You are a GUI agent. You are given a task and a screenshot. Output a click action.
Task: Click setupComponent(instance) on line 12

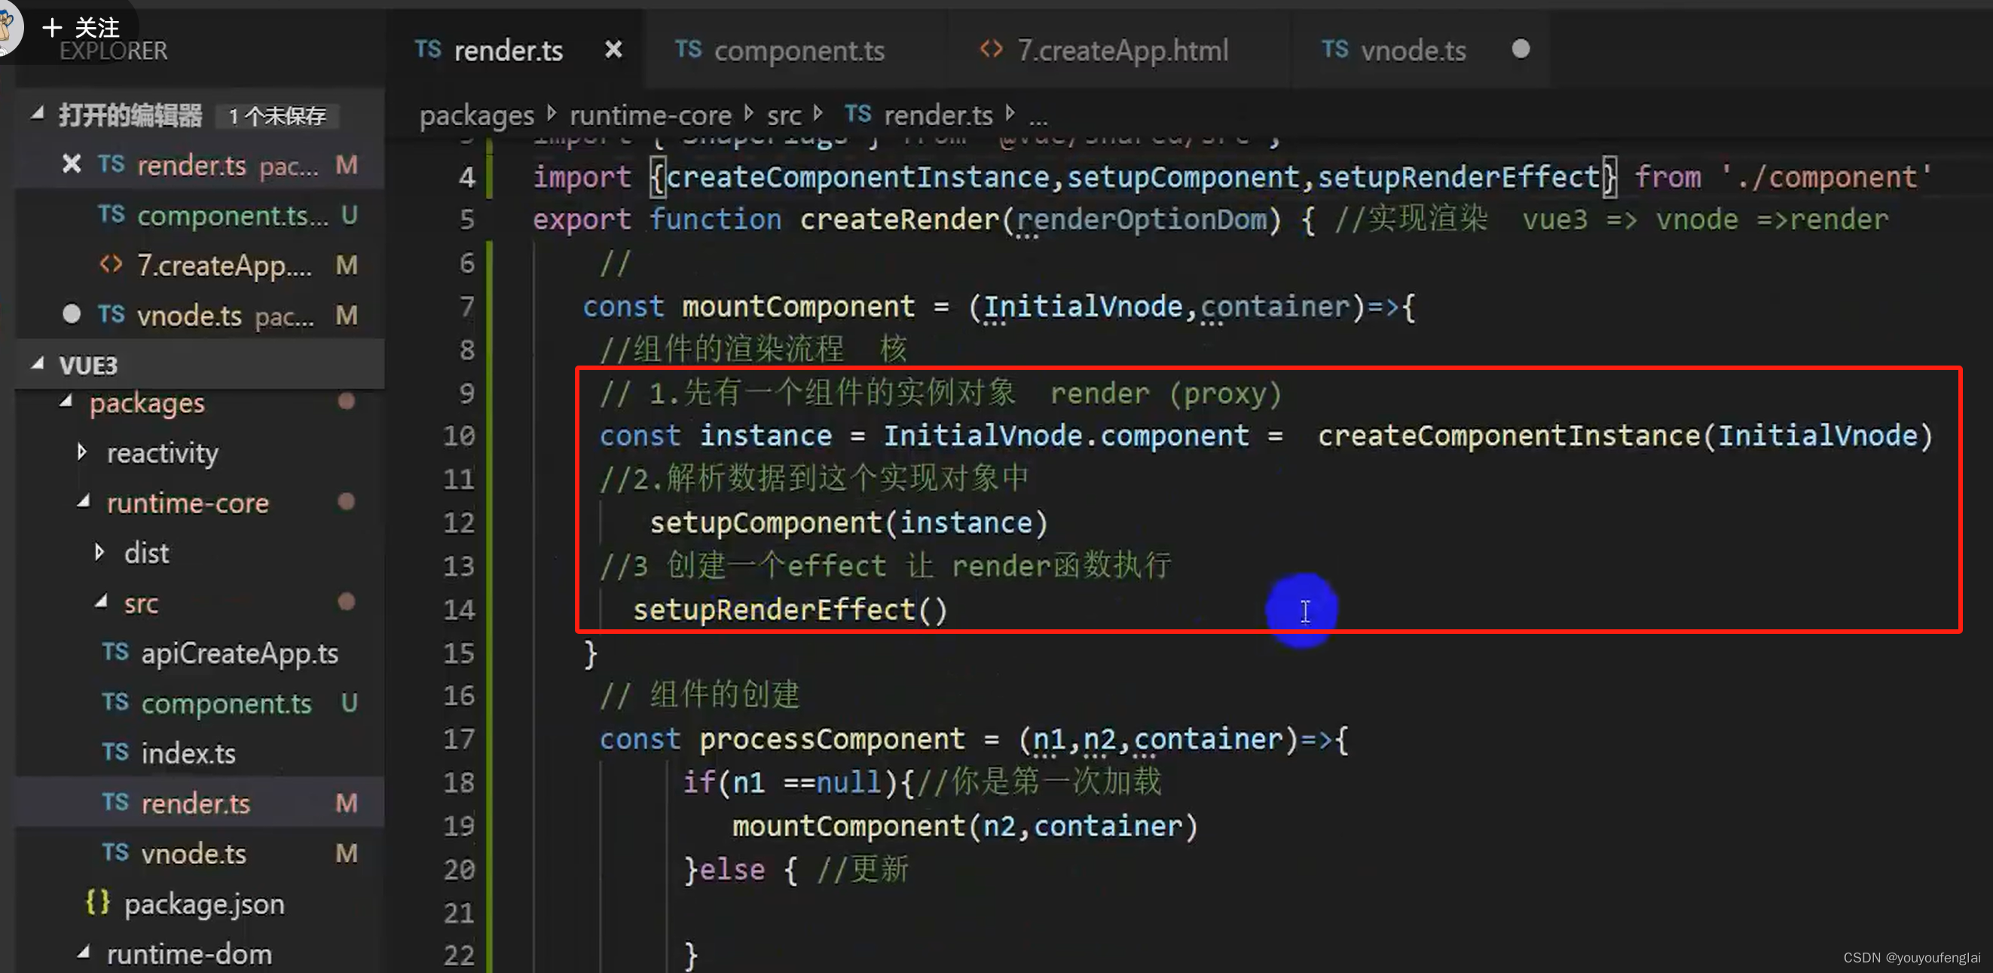coord(848,522)
